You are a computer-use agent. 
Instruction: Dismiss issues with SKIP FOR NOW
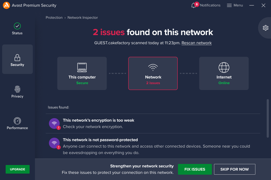pos(234,169)
